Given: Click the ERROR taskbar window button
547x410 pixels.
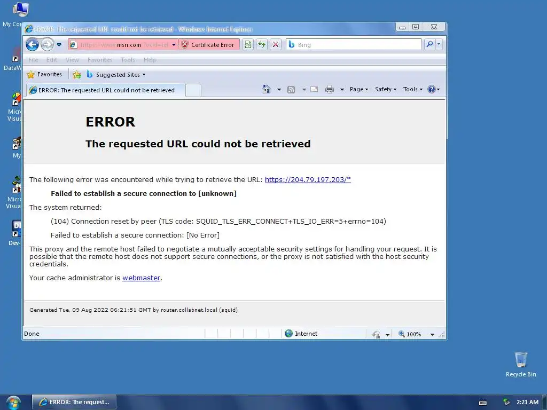Looking at the screenshot, I should (74, 402).
